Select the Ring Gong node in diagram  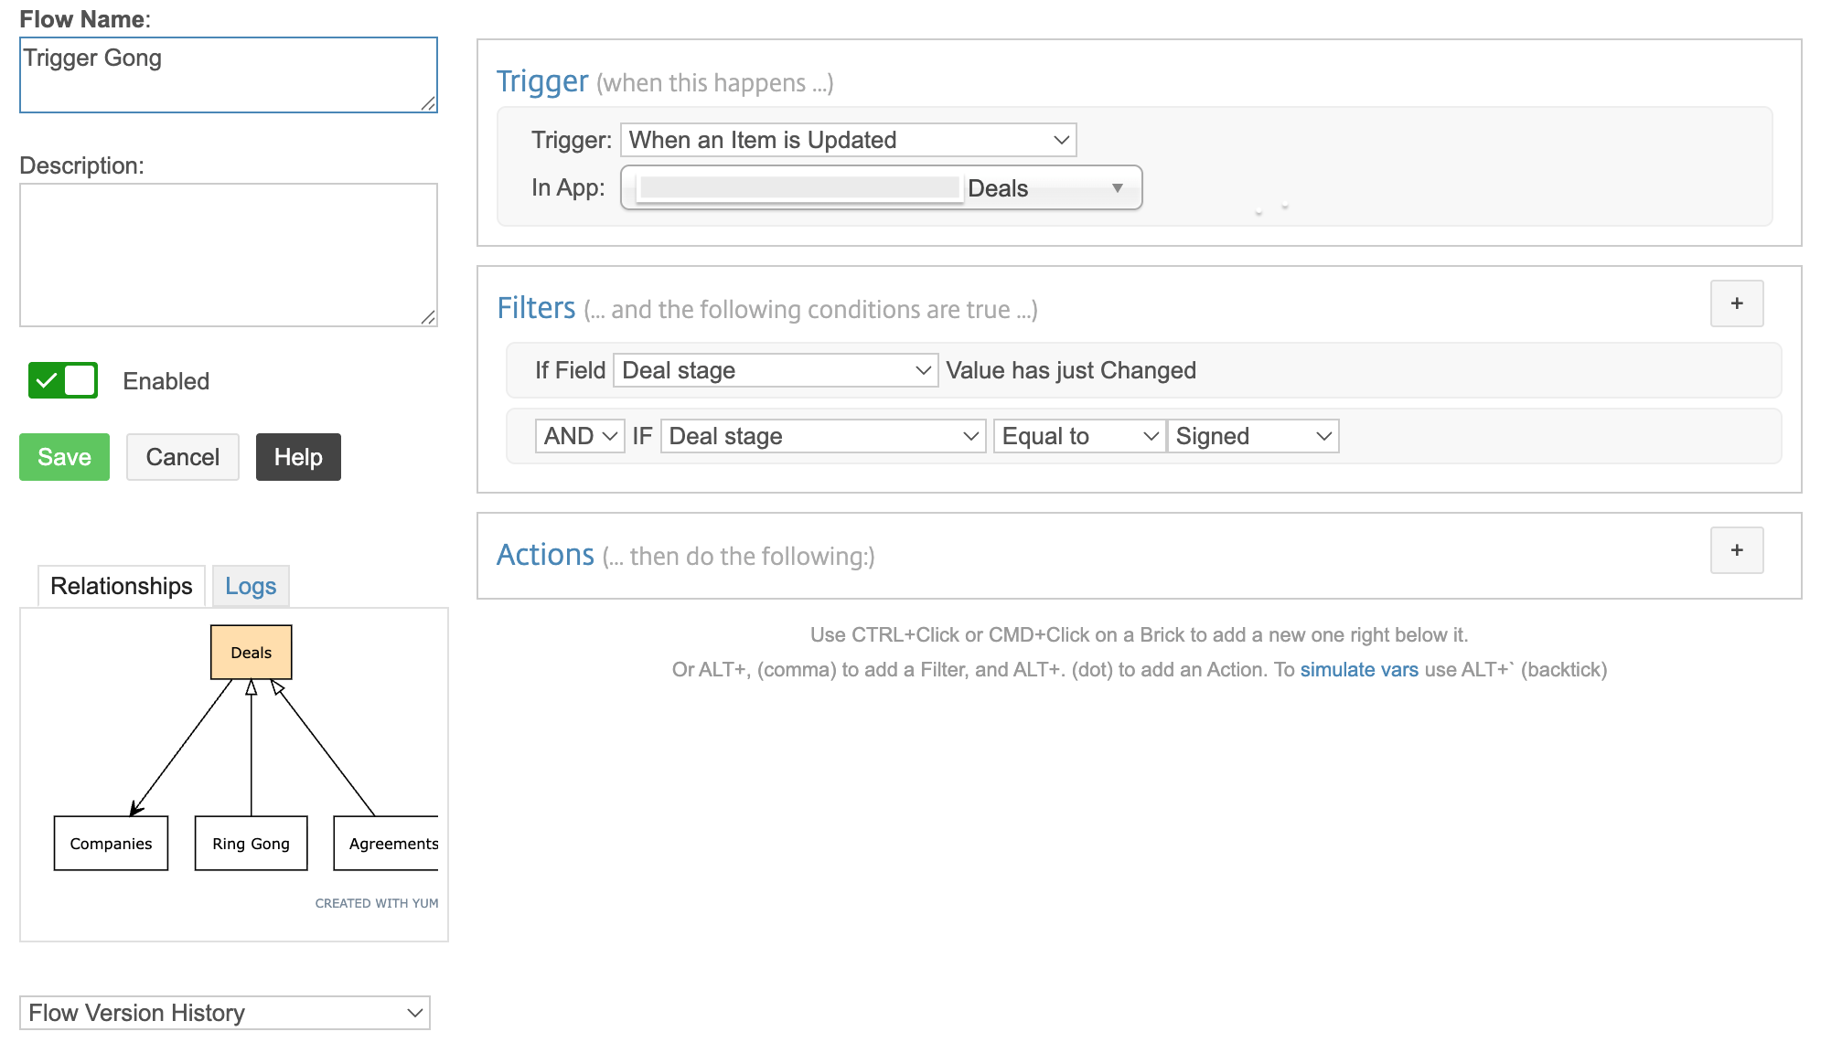pos(251,843)
